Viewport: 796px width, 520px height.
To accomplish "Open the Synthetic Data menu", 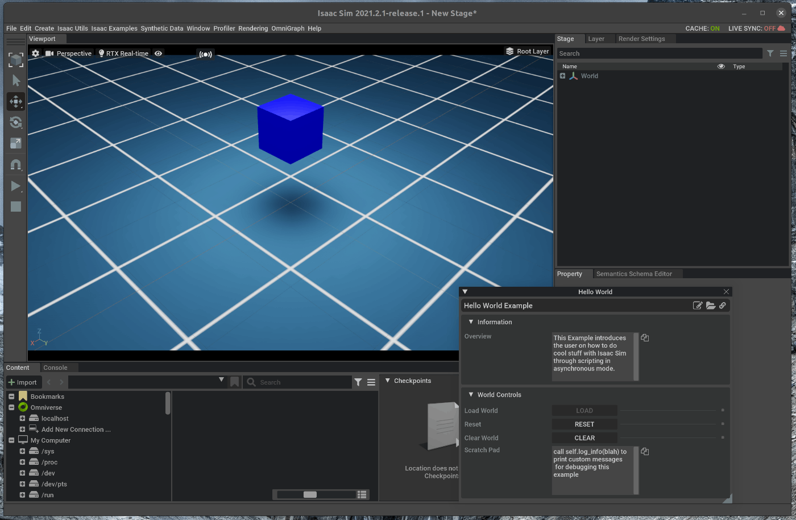I will [x=162, y=28].
